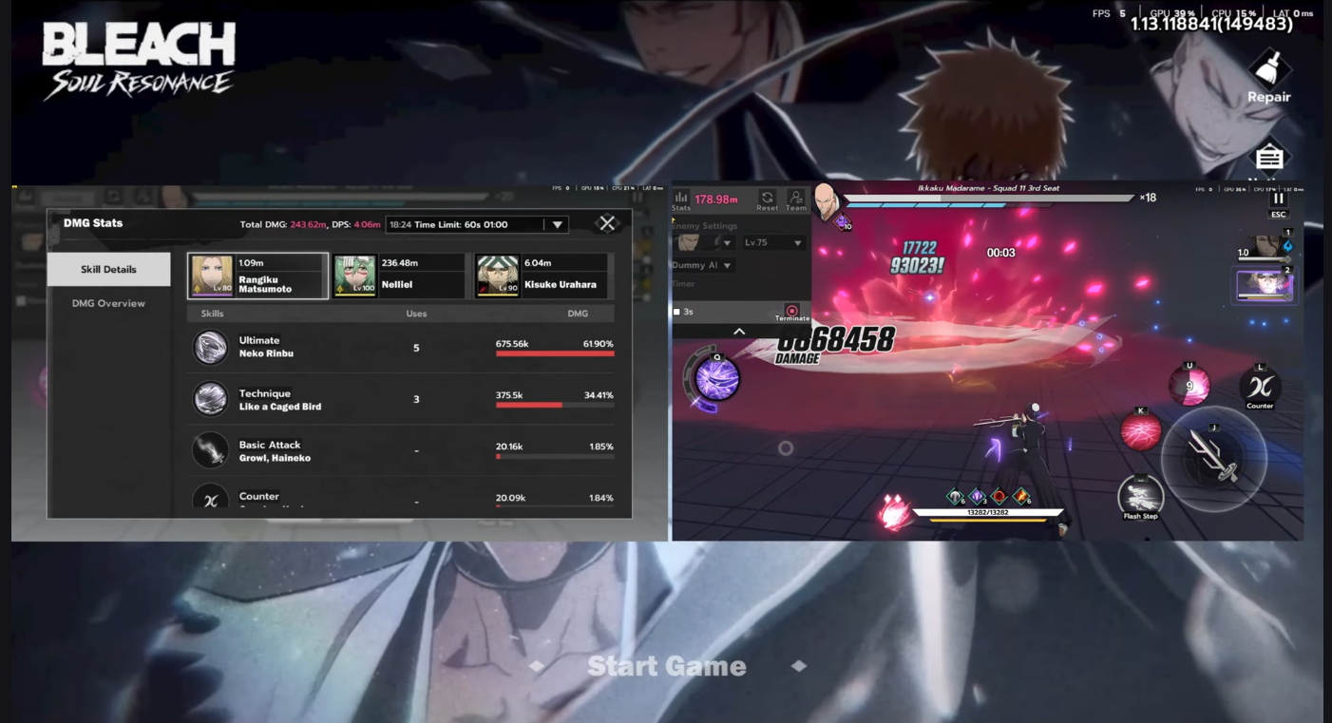Viewport: 1332px width, 723px height.
Task: Click the purple status icon under boss portrait
Action: 842,222
